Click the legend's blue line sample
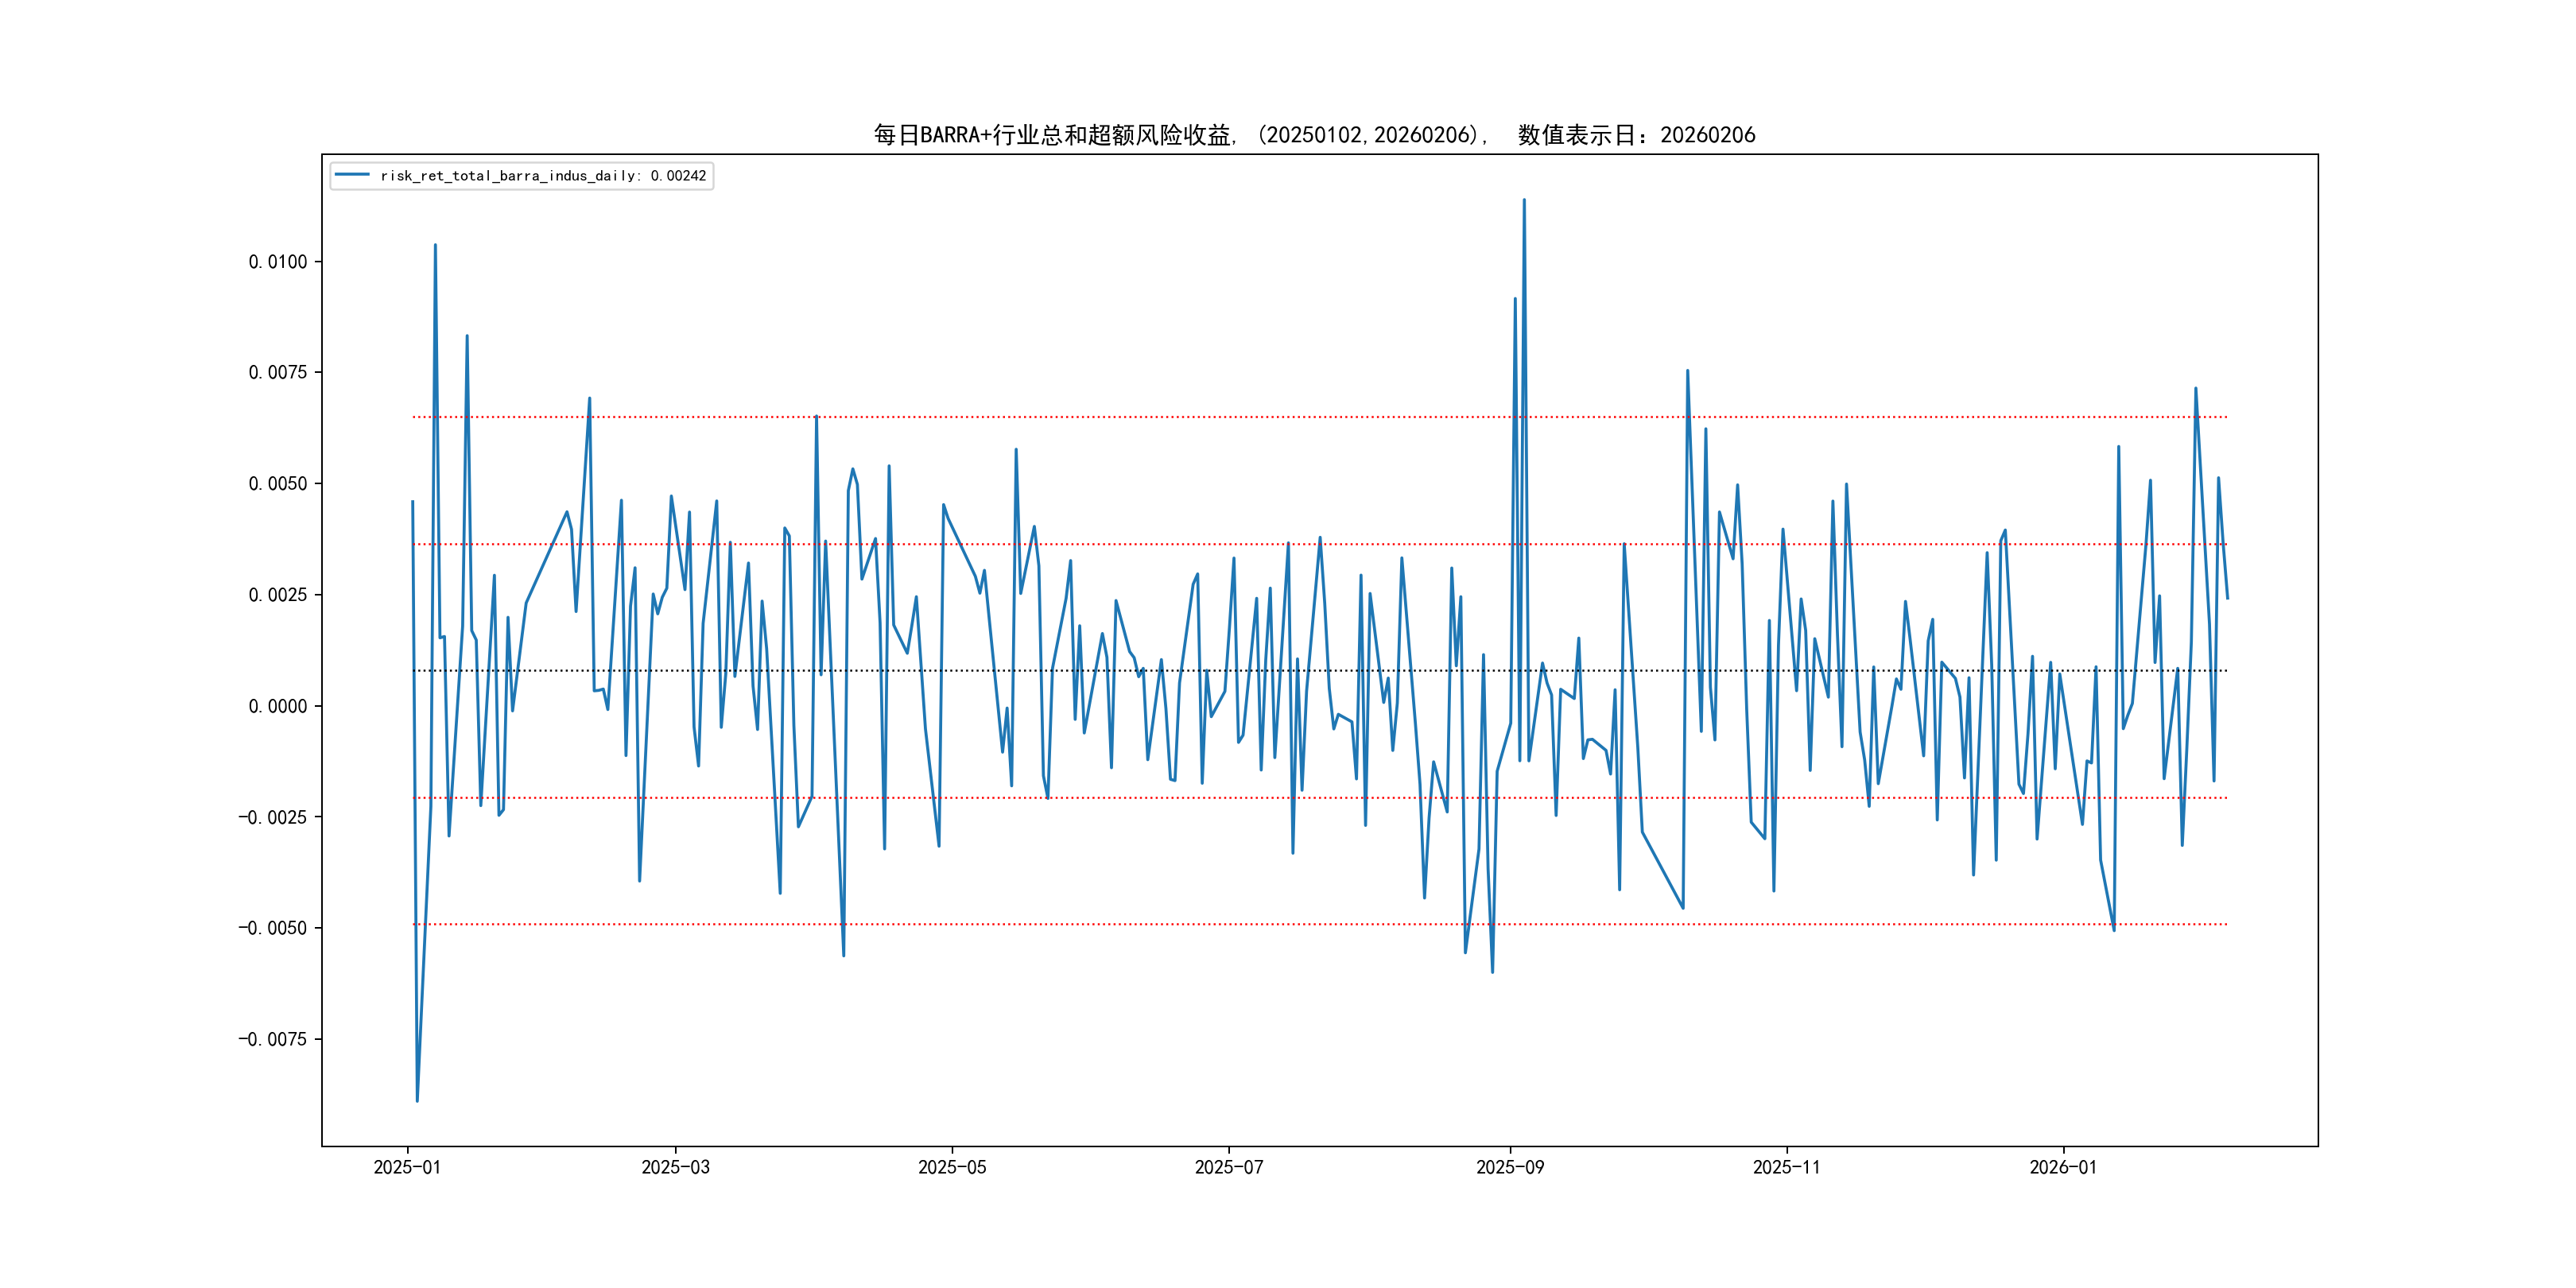This screenshot has width=2576, height=1288. coord(352,175)
